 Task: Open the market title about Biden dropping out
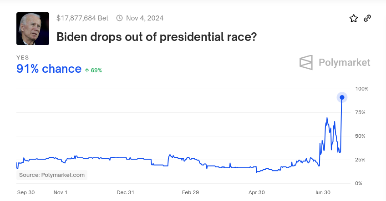tap(157, 37)
